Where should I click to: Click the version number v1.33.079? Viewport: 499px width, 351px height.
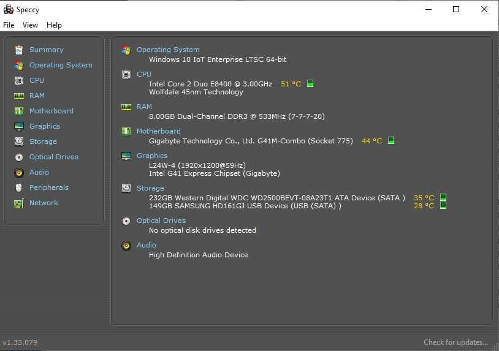point(20,342)
